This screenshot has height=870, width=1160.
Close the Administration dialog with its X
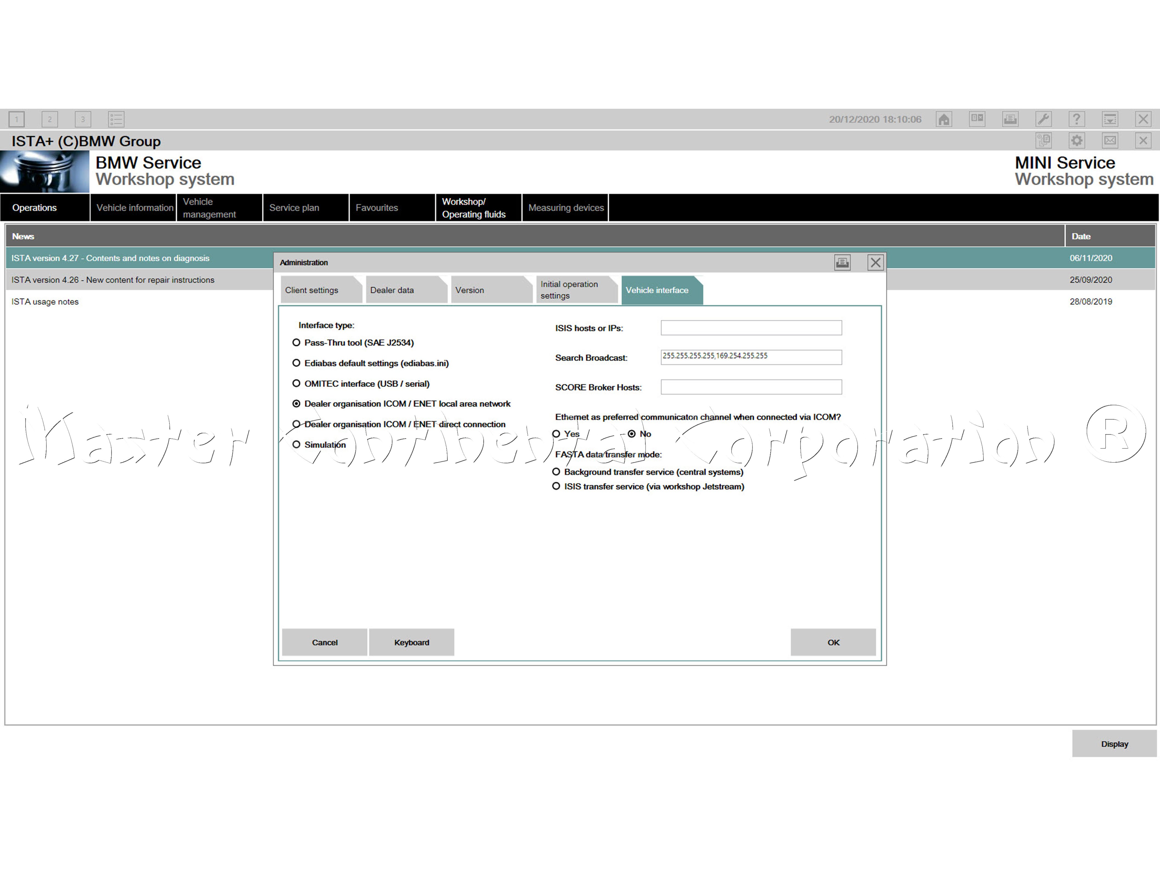coord(875,262)
